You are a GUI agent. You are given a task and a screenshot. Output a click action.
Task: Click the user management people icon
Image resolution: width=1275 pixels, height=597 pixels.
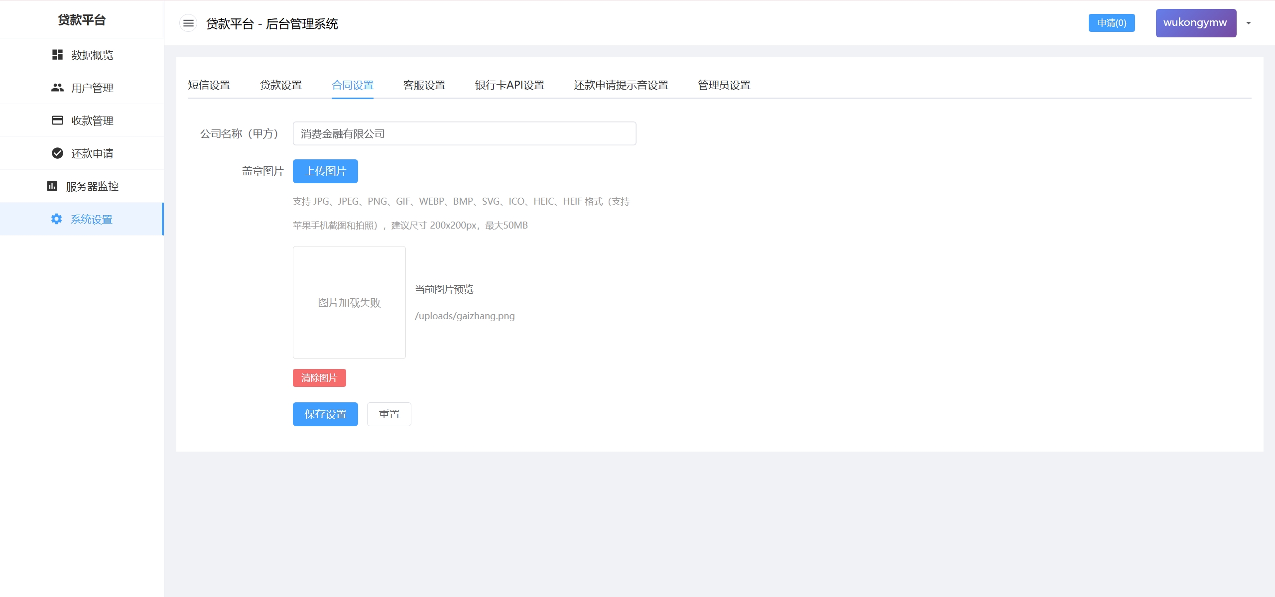coord(57,88)
